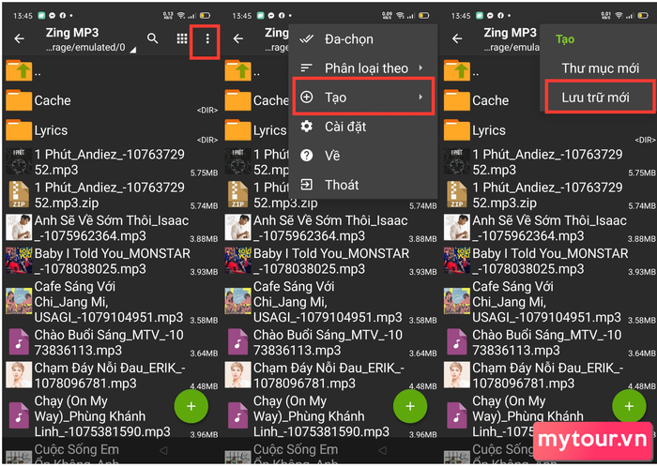
Task: Open Cài đặt from the menu
Action: pos(363,127)
